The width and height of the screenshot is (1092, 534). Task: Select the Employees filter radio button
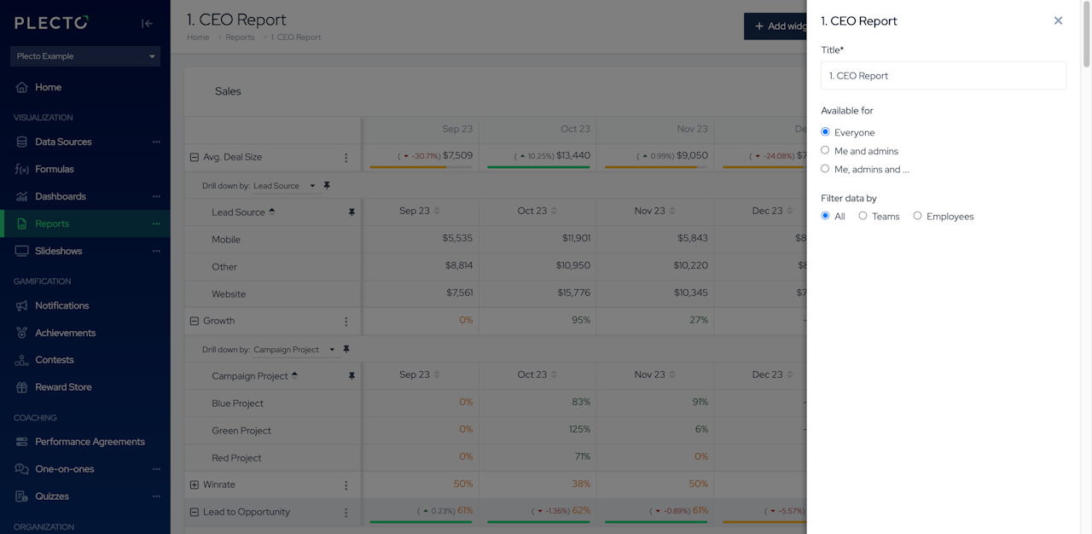coord(917,216)
